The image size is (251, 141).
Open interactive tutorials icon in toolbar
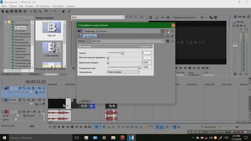tap(64, 11)
